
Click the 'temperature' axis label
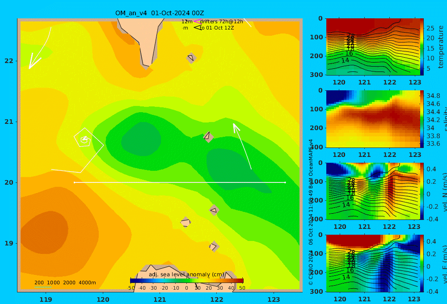pyautogui.click(x=441, y=47)
